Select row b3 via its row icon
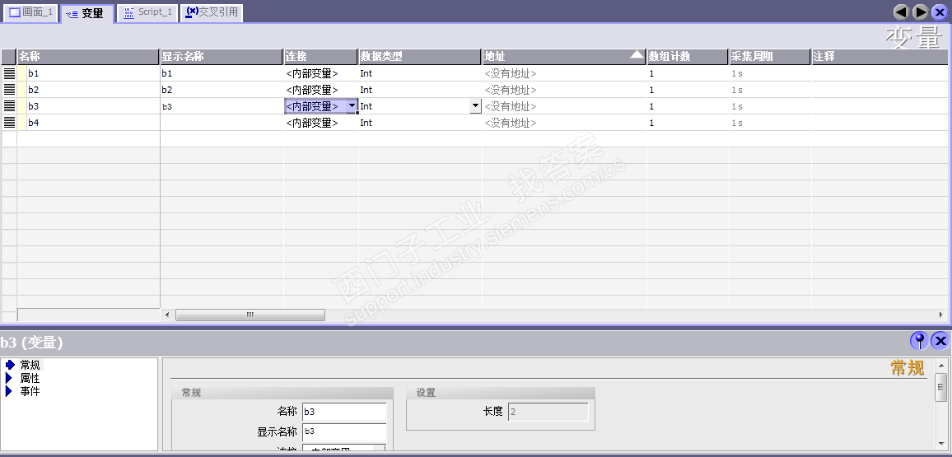 click(9, 106)
